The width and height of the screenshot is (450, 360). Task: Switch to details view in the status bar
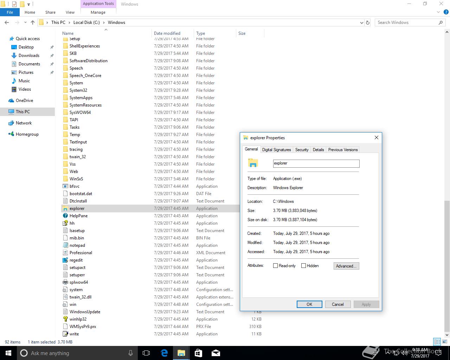[437, 342]
